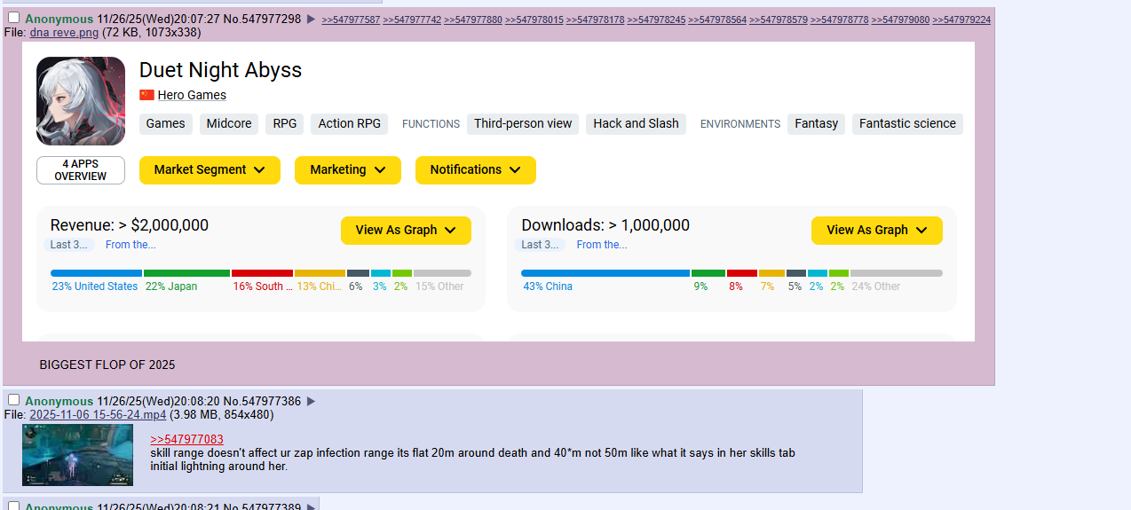Click the 'Last 3...' pill under Revenue
1131x510 pixels.
click(x=69, y=245)
